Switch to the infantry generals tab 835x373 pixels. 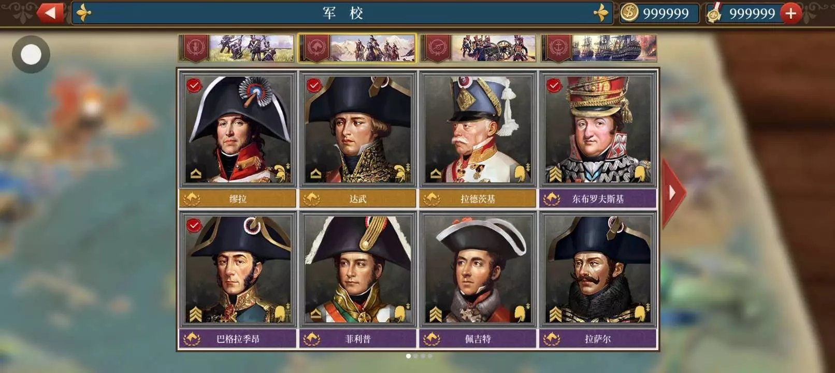(x=236, y=48)
